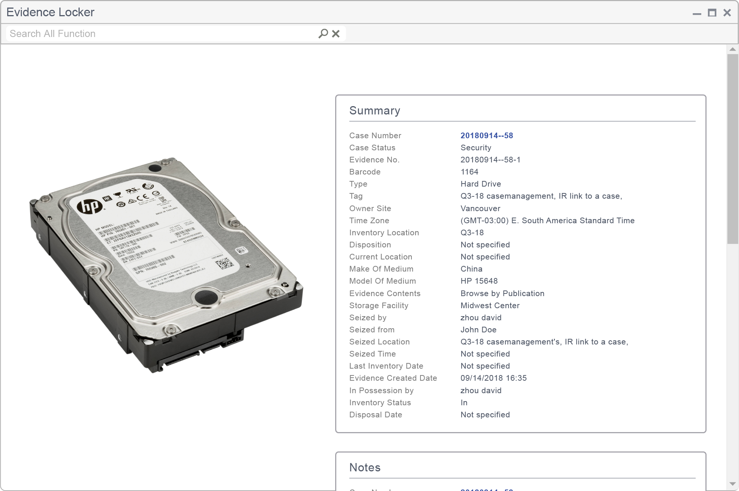Click the Evidence Locker window title
The width and height of the screenshot is (739, 491).
pyautogui.click(x=50, y=12)
